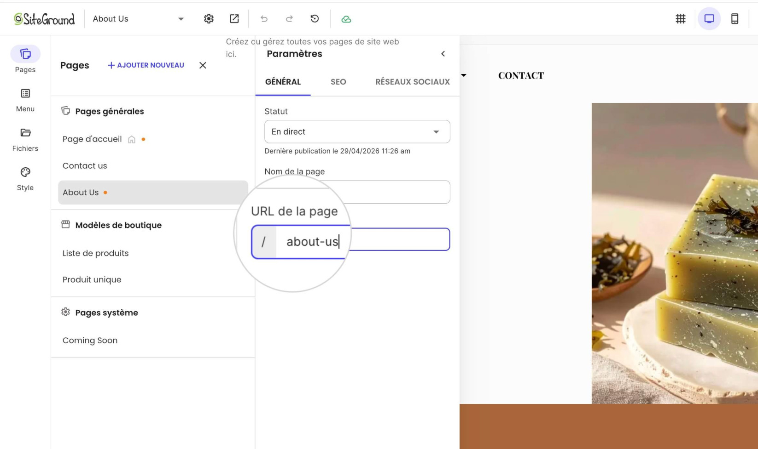Open page settings gear in top toolbar
Image resolution: width=758 pixels, height=449 pixels.
pyautogui.click(x=209, y=19)
